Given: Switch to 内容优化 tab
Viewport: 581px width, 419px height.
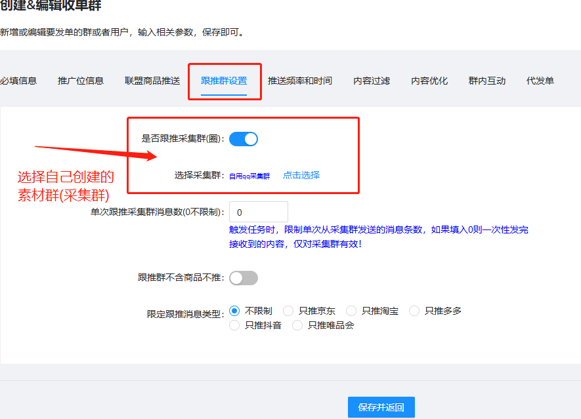Looking at the screenshot, I should [429, 81].
